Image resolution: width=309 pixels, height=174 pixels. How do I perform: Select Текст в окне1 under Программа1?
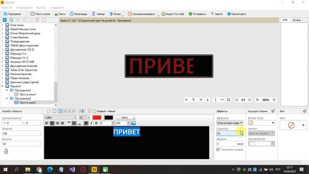tap(28, 94)
